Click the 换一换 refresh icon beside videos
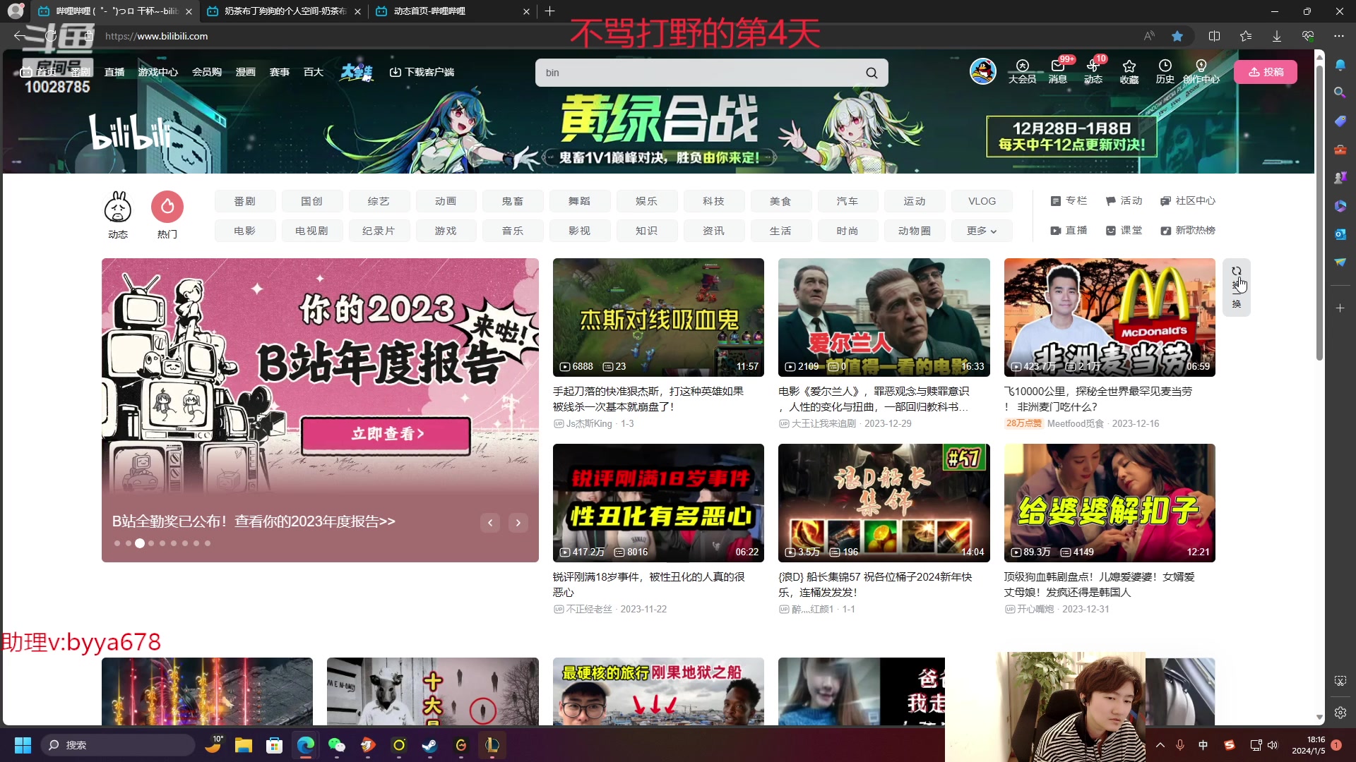This screenshot has width=1356, height=762. (1237, 287)
